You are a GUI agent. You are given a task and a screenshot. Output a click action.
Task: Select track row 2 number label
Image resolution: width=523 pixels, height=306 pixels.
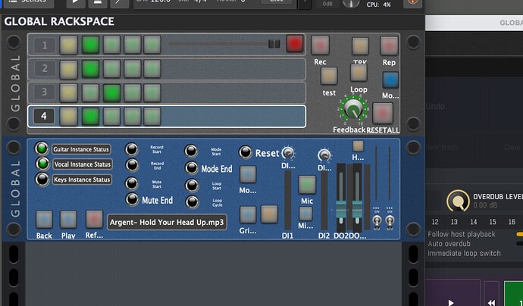click(x=44, y=69)
